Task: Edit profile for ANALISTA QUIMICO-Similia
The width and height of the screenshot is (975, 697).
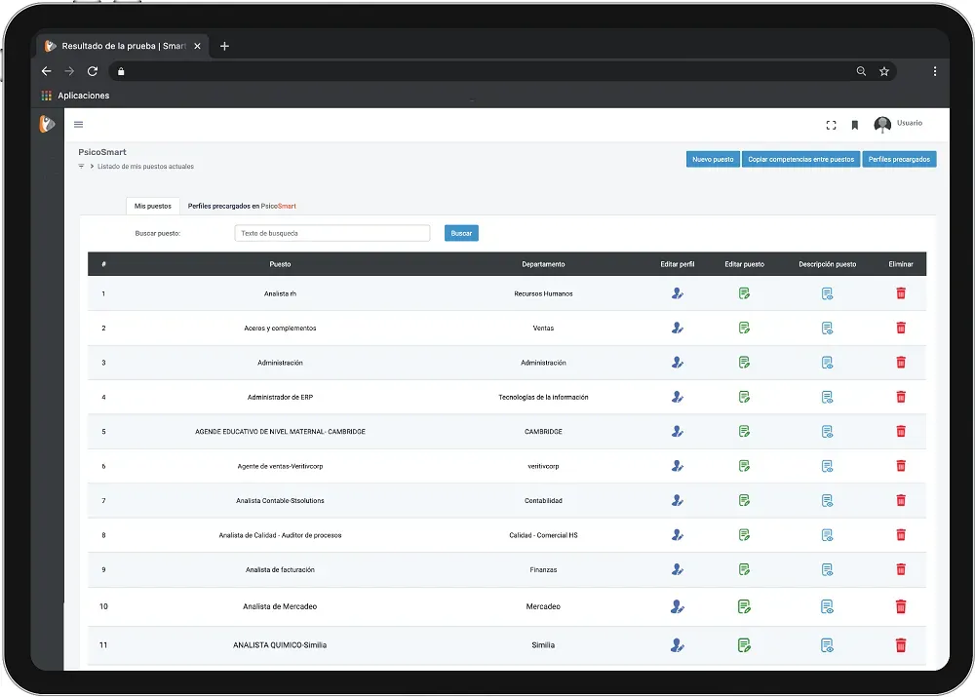Action: [x=678, y=645]
